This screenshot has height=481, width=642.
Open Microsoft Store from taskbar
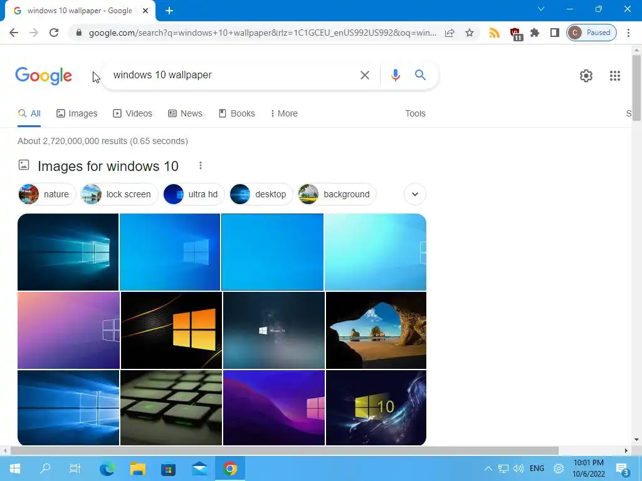pyautogui.click(x=168, y=468)
